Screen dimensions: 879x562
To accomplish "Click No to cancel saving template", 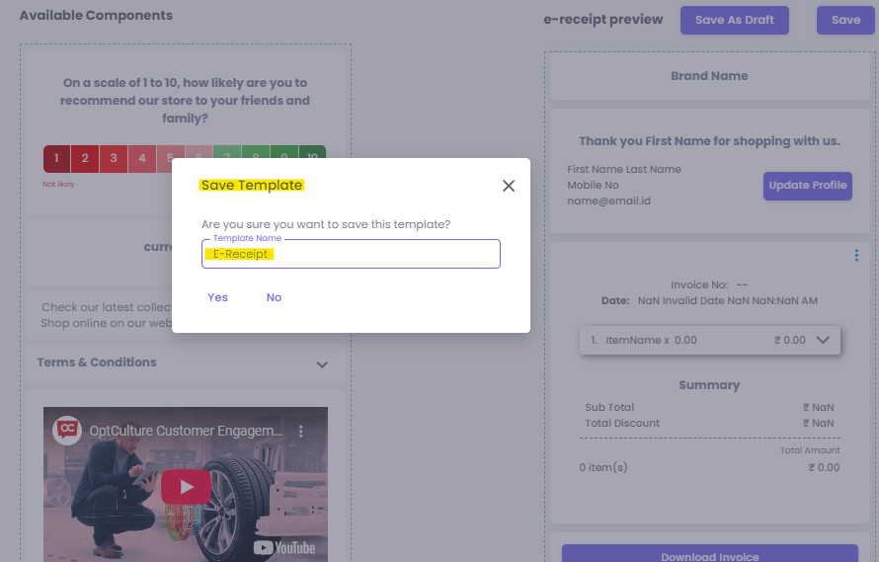I will pos(274,297).
